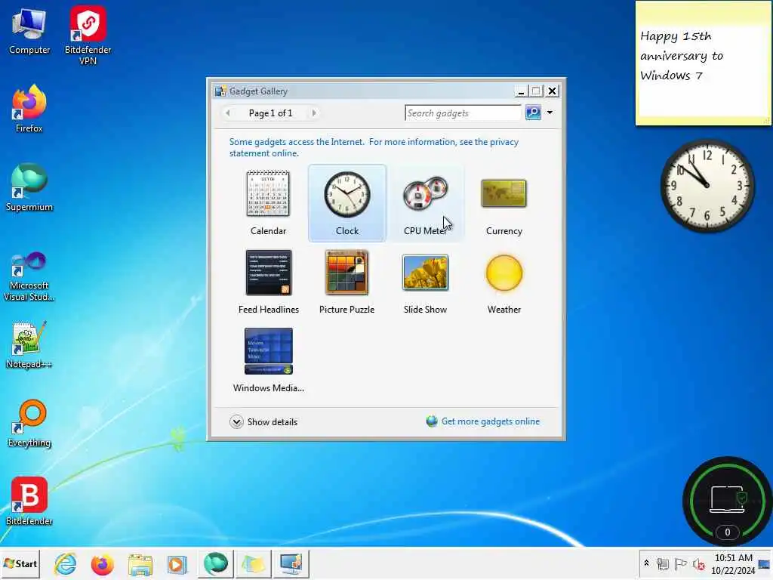Click the sticky note text

pyautogui.click(x=682, y=55)
